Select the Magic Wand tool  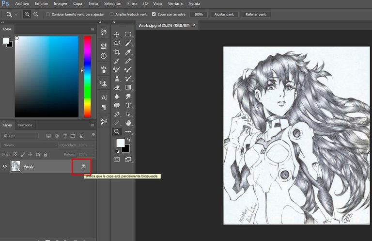click(x=128, y=43)
